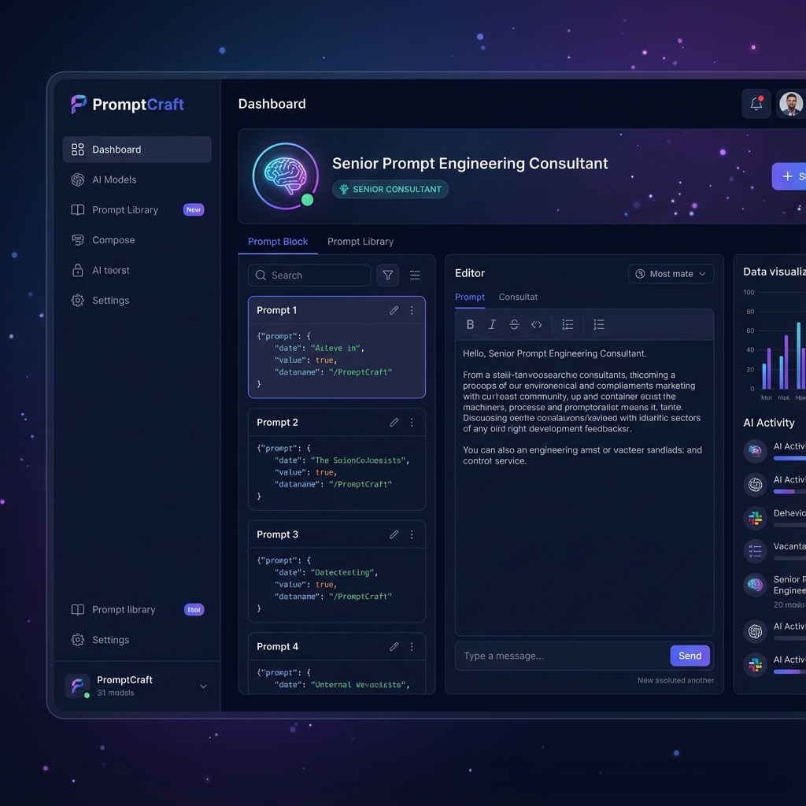Open list view options beside filter
806x806 pixels.
point(415,275)
